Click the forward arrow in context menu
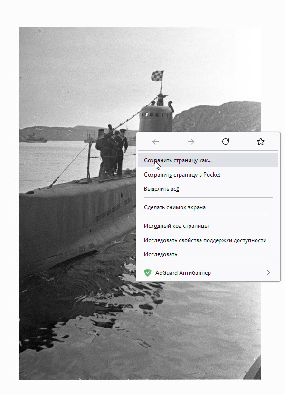Screen dimensions: 285x394 tap(191, 142)
